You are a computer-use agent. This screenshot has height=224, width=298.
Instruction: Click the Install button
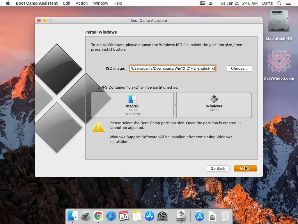pyautogui.click(x=245, y=168)
